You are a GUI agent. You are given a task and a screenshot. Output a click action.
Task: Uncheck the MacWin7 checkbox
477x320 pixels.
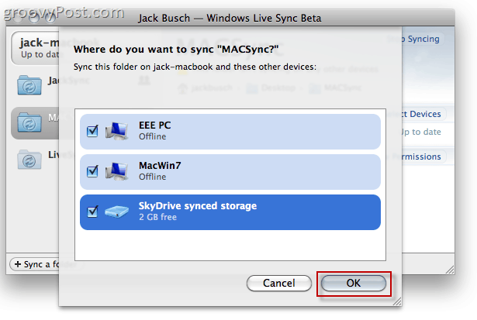92,171
